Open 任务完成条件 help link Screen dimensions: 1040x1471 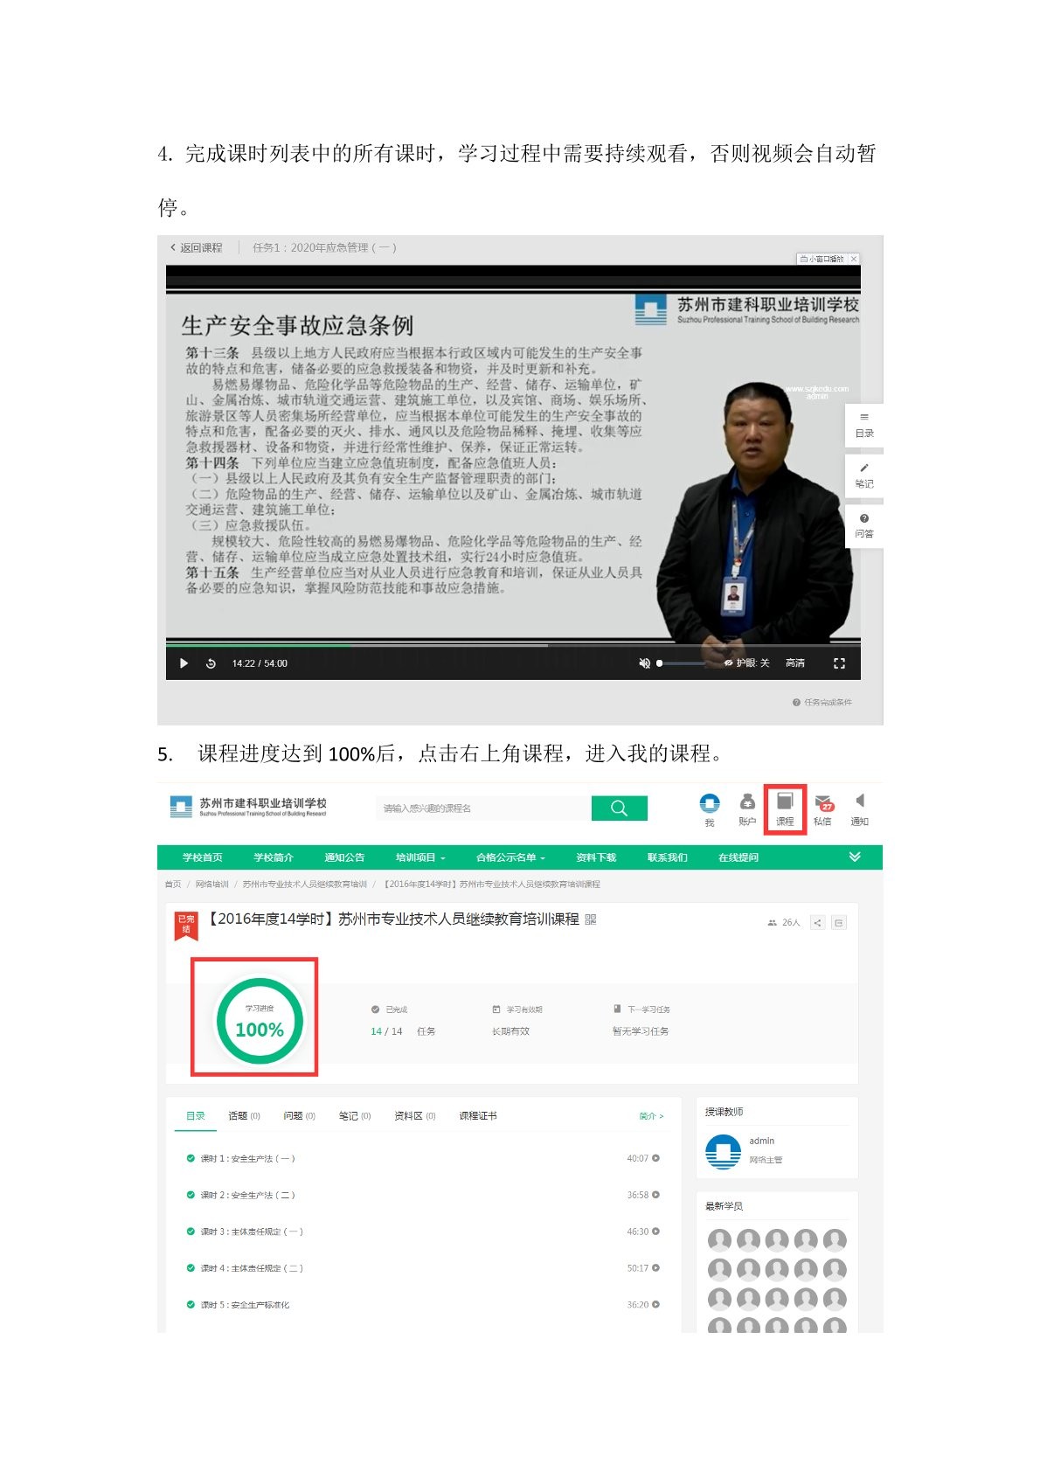coord(822,703)
